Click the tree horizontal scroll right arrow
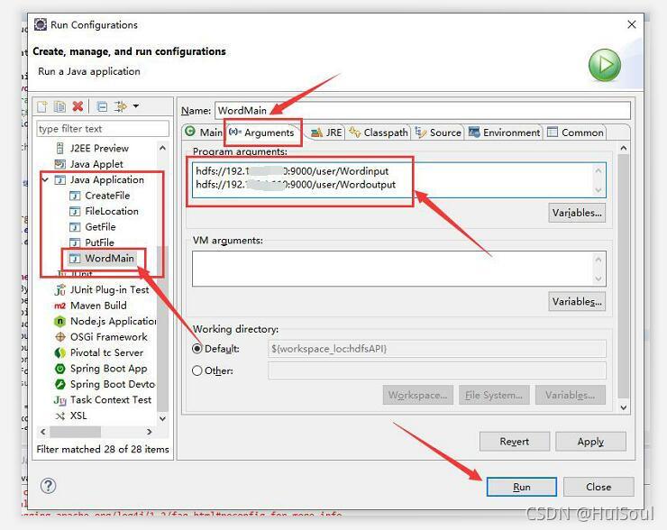This screenshot has height=530, width=667. tap(149, 432)
